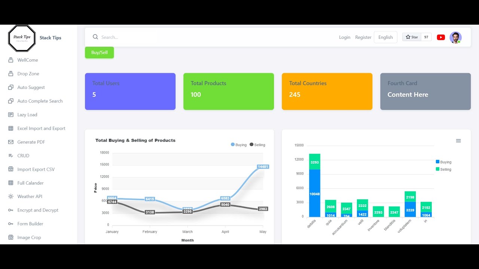Image resolution: width=479 pixels, height=269 pixels.
Task: Open the Image Crop page
Action: click(29, 237)
